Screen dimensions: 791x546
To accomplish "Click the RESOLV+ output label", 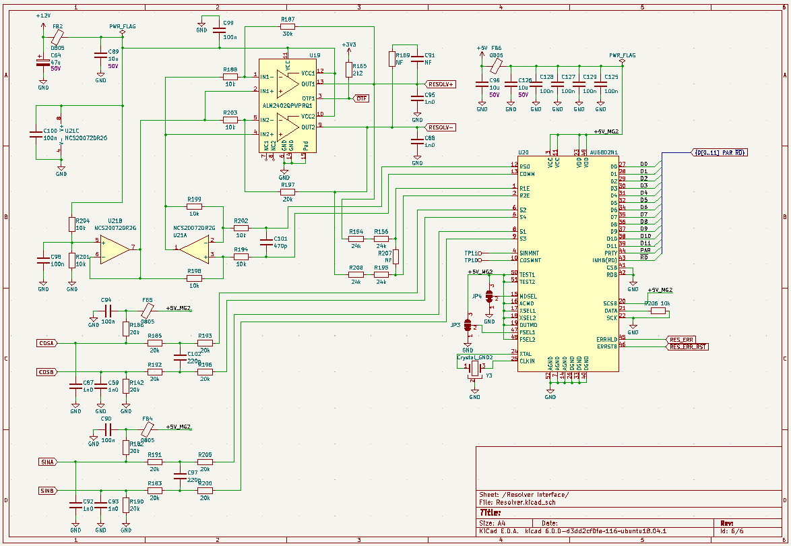I will pos(441,84).
